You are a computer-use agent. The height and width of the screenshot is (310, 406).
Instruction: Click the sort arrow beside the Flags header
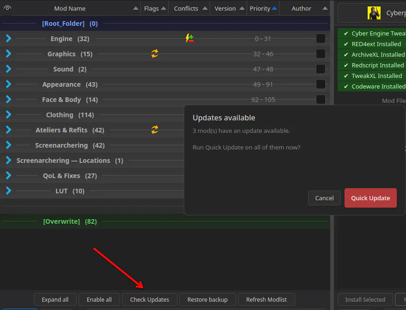164,8
